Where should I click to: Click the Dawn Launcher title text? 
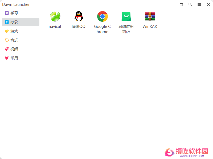(x=16, y=5)
